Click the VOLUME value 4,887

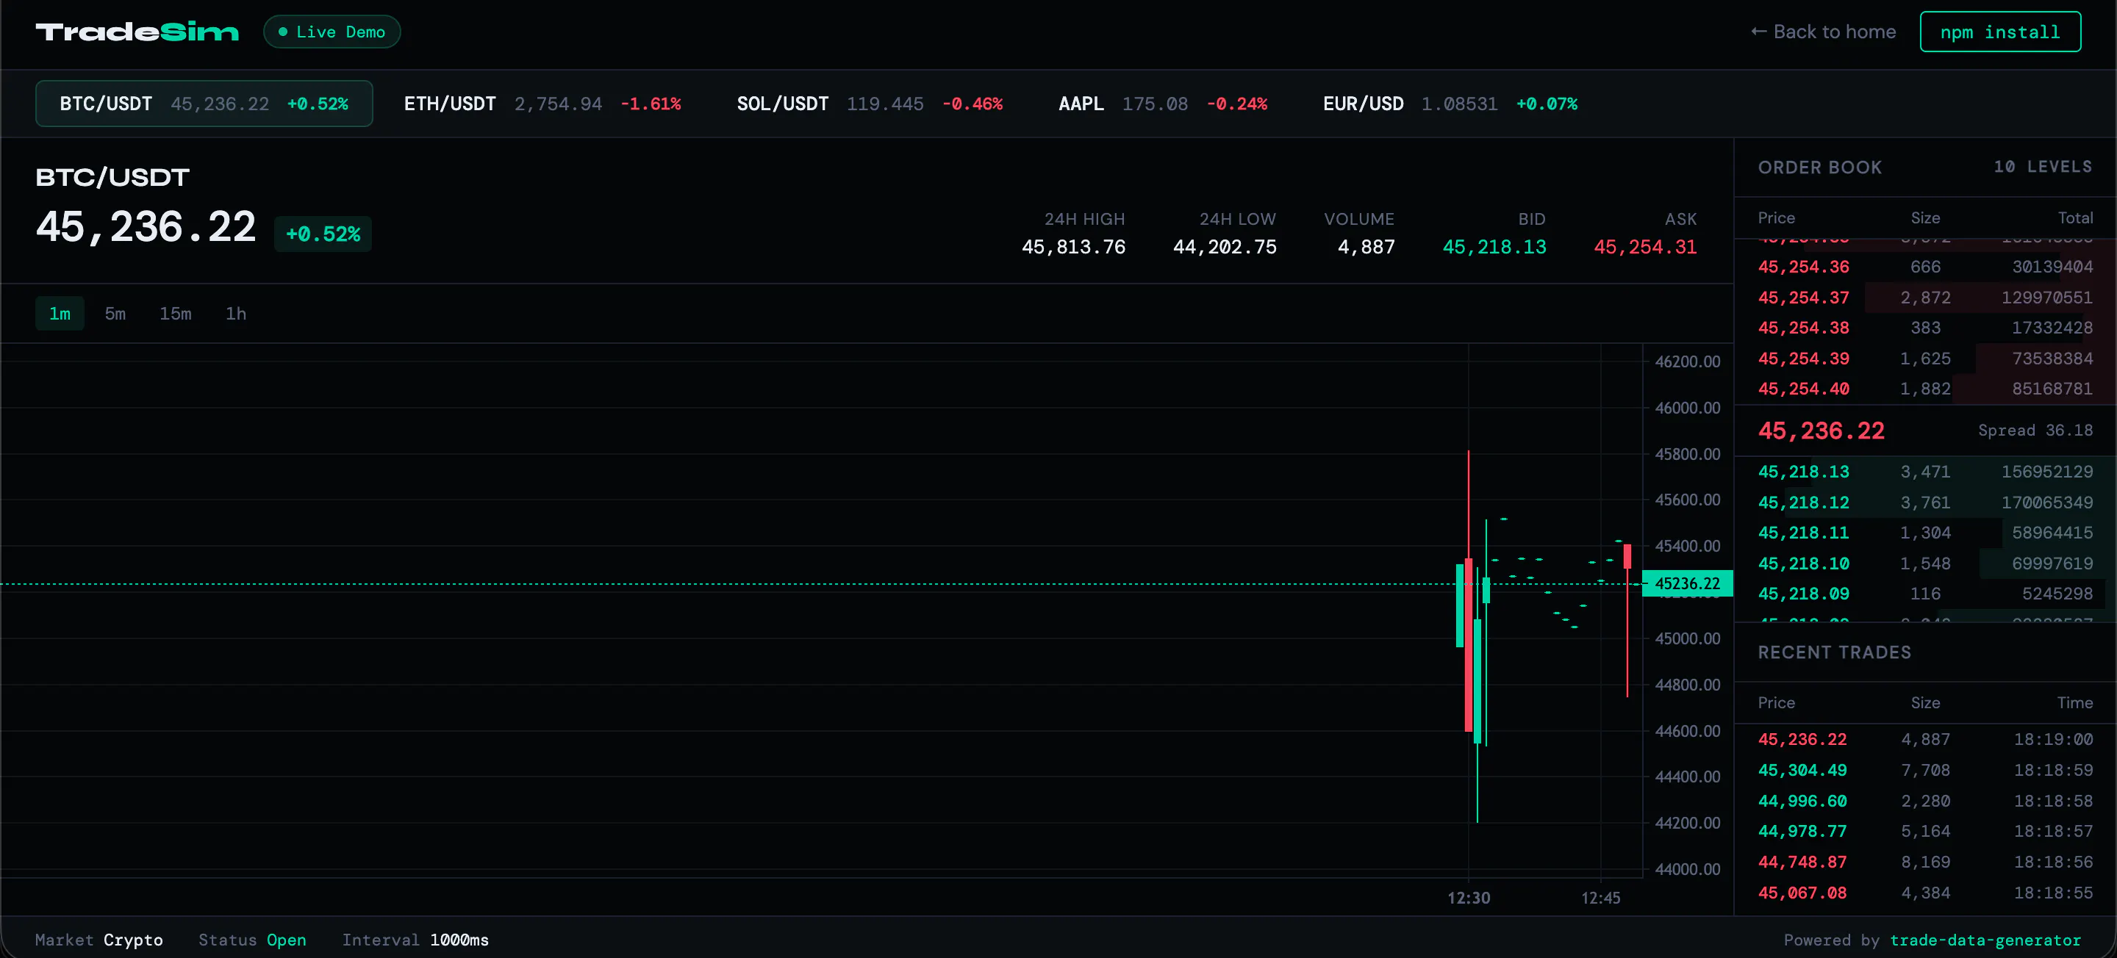tap(1366, 248)
